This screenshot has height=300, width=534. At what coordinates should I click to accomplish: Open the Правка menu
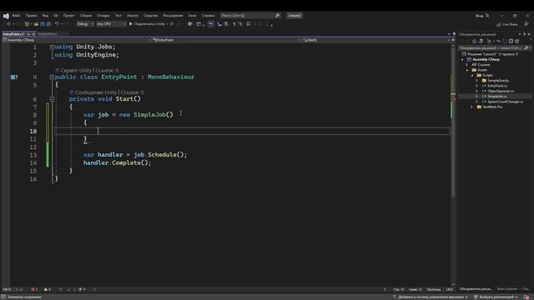32,16
